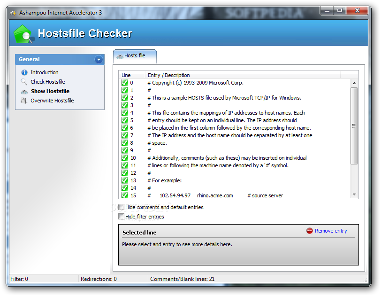
Task: Click the list scrollbar down arrow
Action: click(354, 195)
